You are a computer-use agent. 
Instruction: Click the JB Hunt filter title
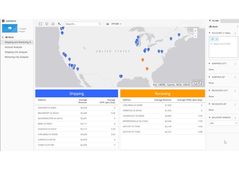213,27
